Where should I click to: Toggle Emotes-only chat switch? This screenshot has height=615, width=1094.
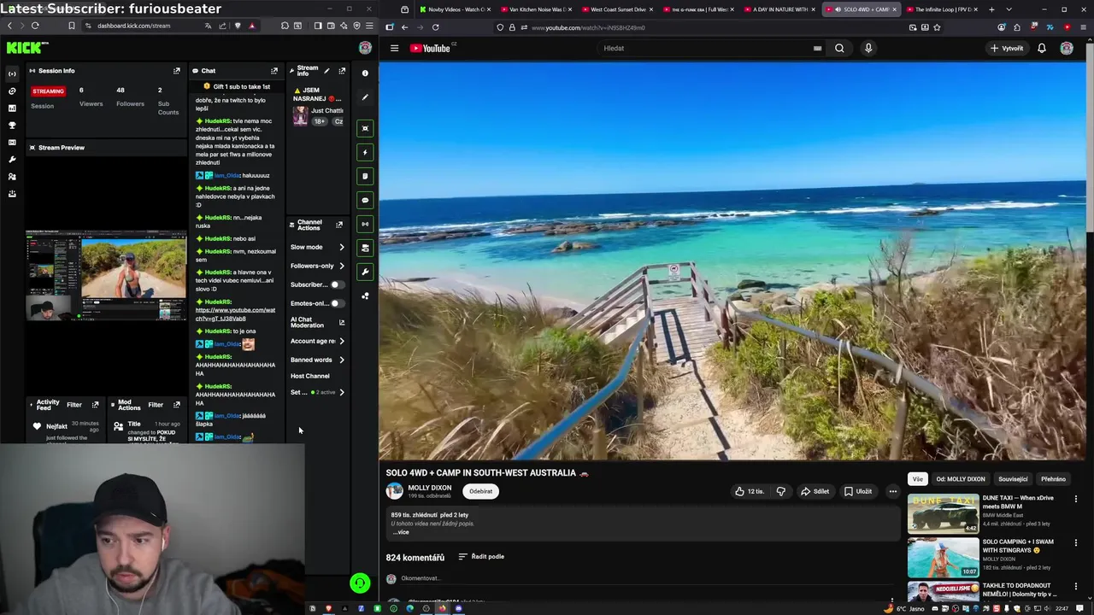pos(337,303)
